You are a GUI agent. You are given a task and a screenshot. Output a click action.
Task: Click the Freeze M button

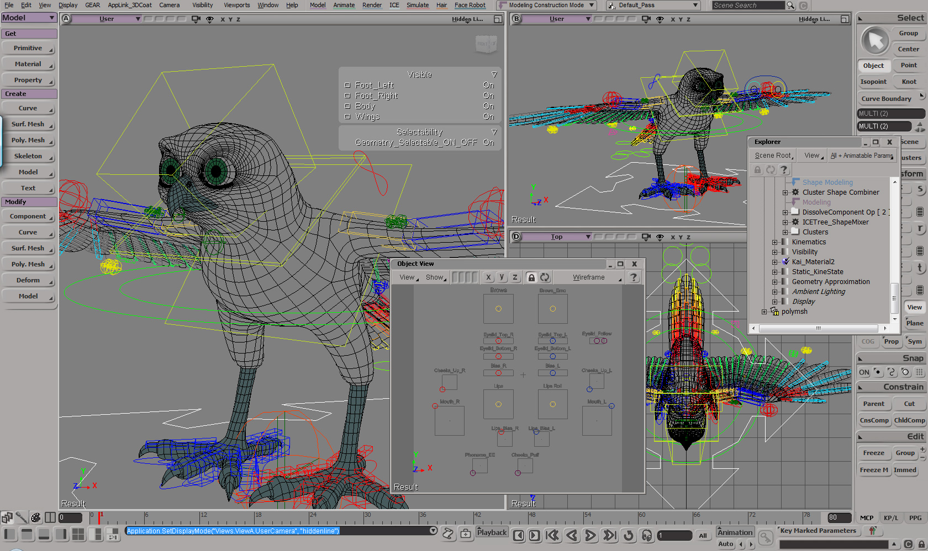pyautogui.click(x=874, y=470)
